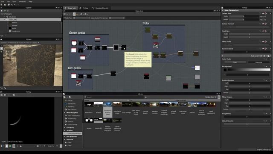This screenshot has width=273, height=154.
Task: Collapse the Green_tuto package in Explorer
Action: [x=4, y=20]
